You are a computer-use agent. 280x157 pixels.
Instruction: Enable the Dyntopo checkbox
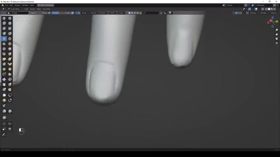click(x=247, y=13)
